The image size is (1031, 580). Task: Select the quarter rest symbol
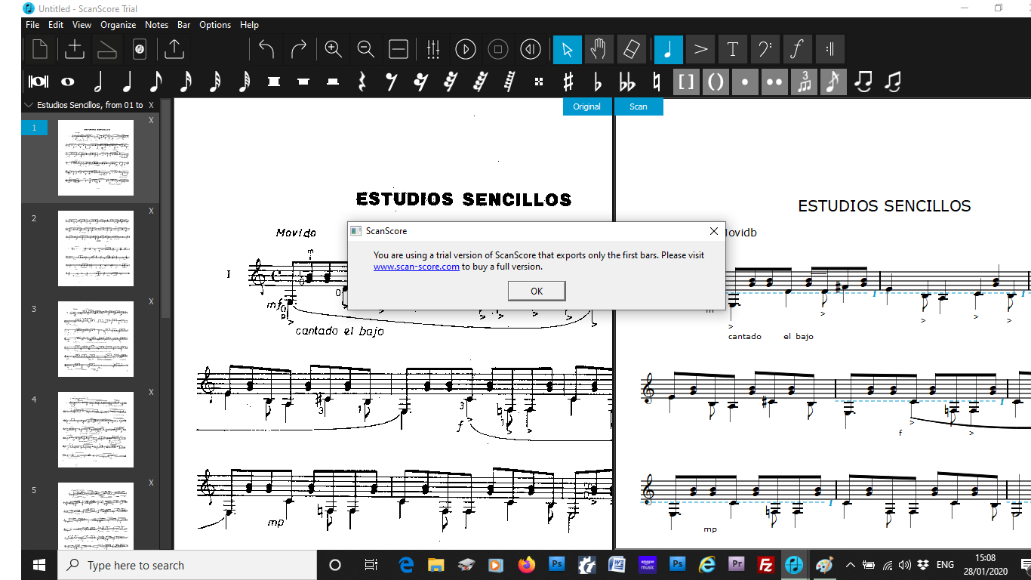(361, 82)
